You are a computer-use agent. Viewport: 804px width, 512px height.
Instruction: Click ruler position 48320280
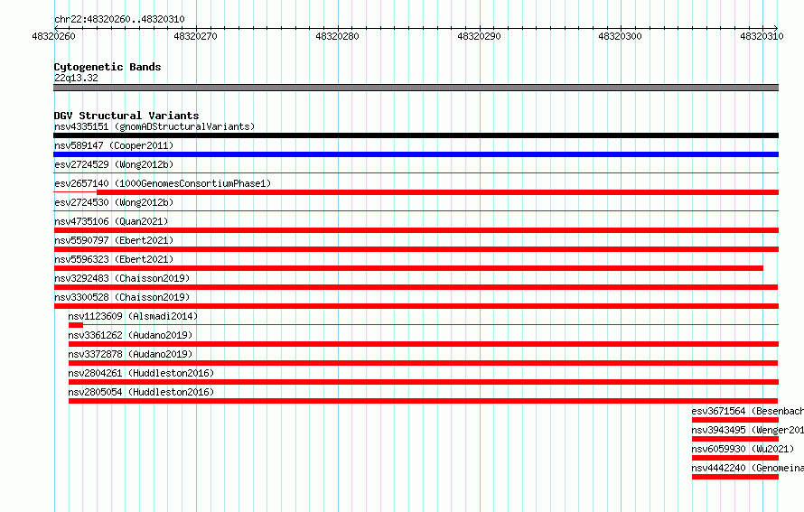pyautogui.click(x=337, y=36)
